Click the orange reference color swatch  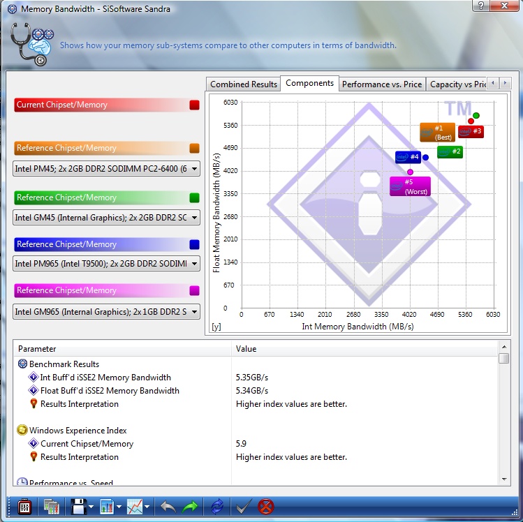coord(194,148)
